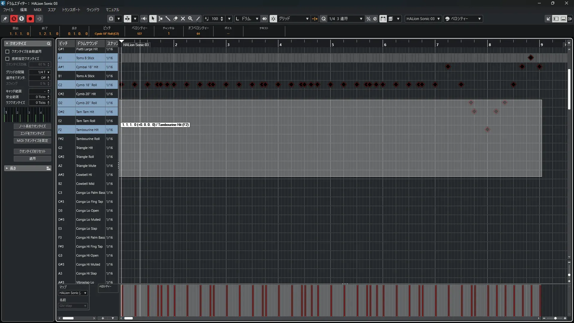
Task: Open the 1/4 triplet quantize preset dropdown
Action: coord(361,19)
